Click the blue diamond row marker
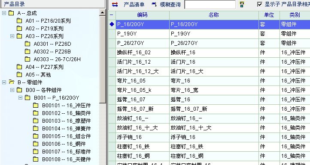 click(112, 24)
